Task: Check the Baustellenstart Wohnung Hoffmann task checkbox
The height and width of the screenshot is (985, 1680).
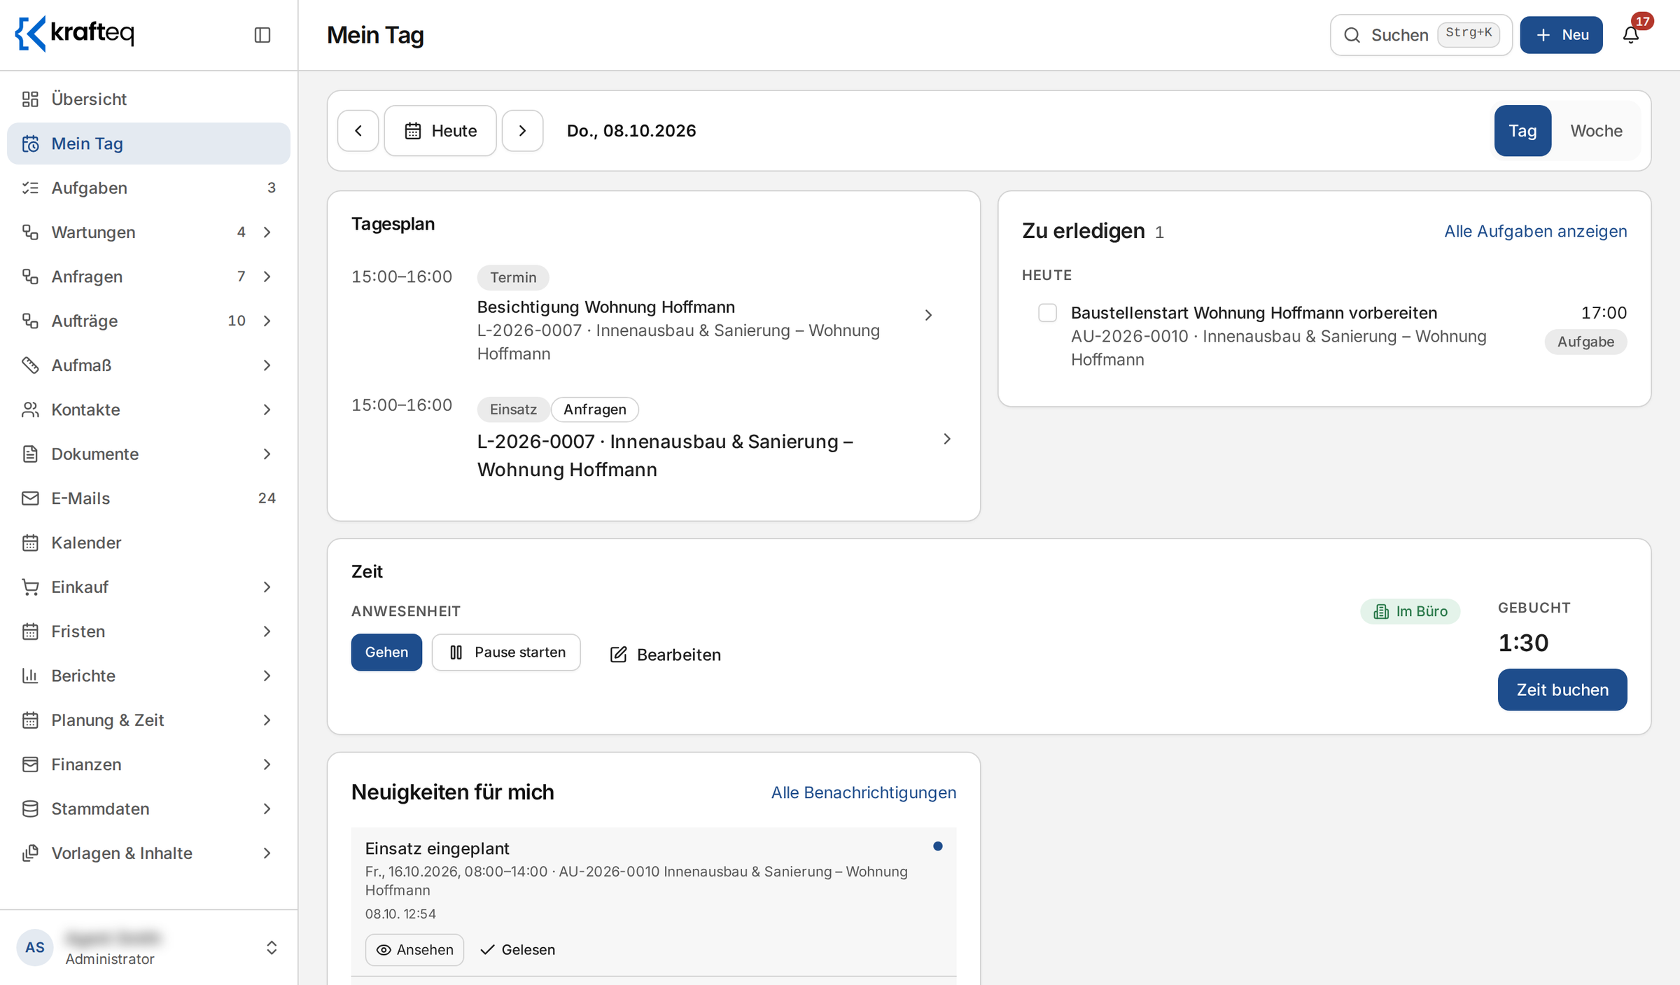Action: click(x=1047, y=313)
